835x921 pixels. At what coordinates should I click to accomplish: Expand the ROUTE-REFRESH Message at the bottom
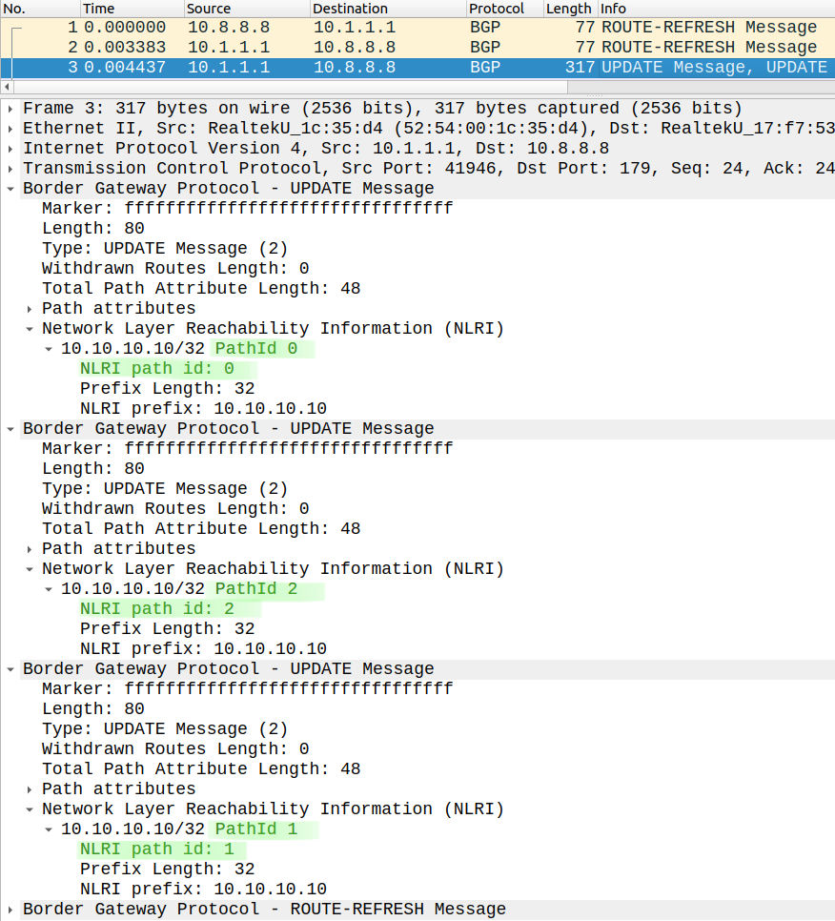click(x=10, y=910)
